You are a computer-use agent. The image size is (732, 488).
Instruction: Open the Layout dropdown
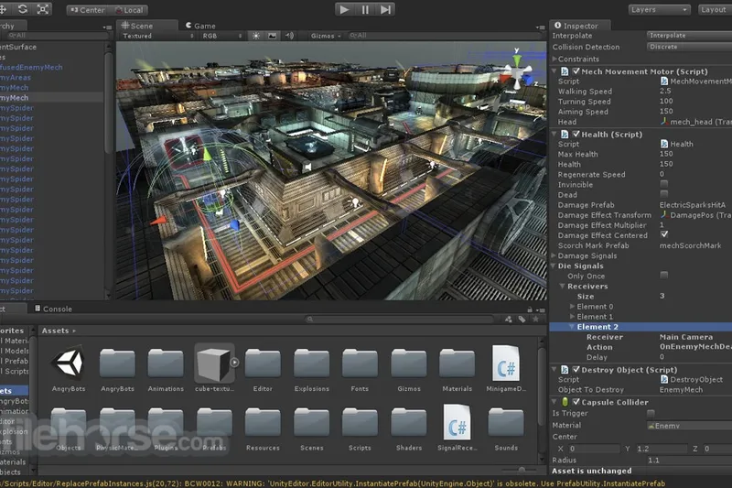[715, 10]
